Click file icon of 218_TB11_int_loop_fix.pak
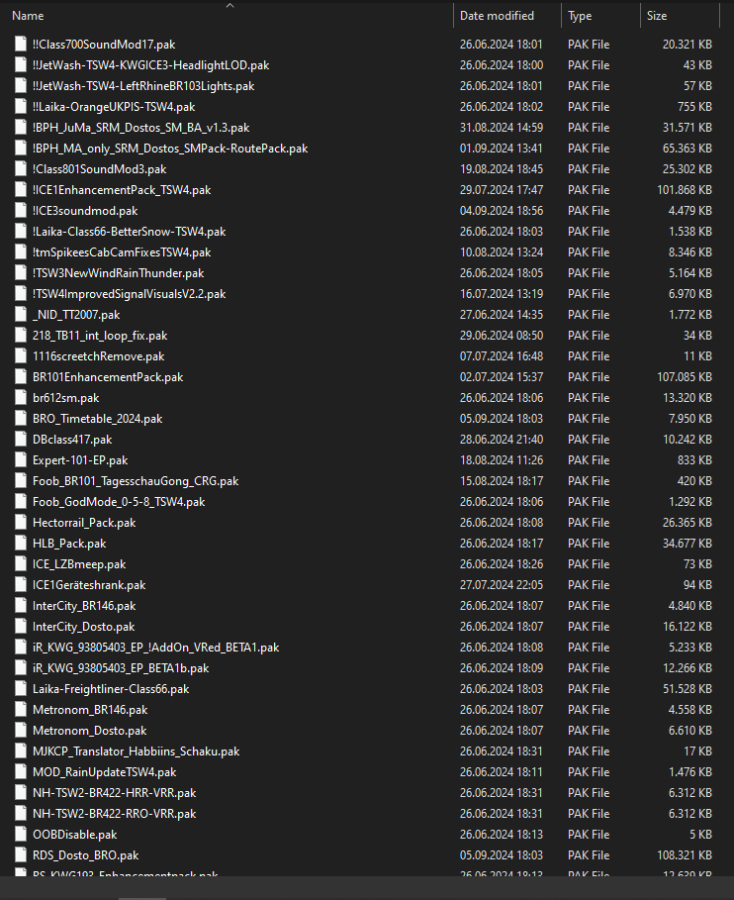Viewport: 734px width, 900px height. point(21,336)
